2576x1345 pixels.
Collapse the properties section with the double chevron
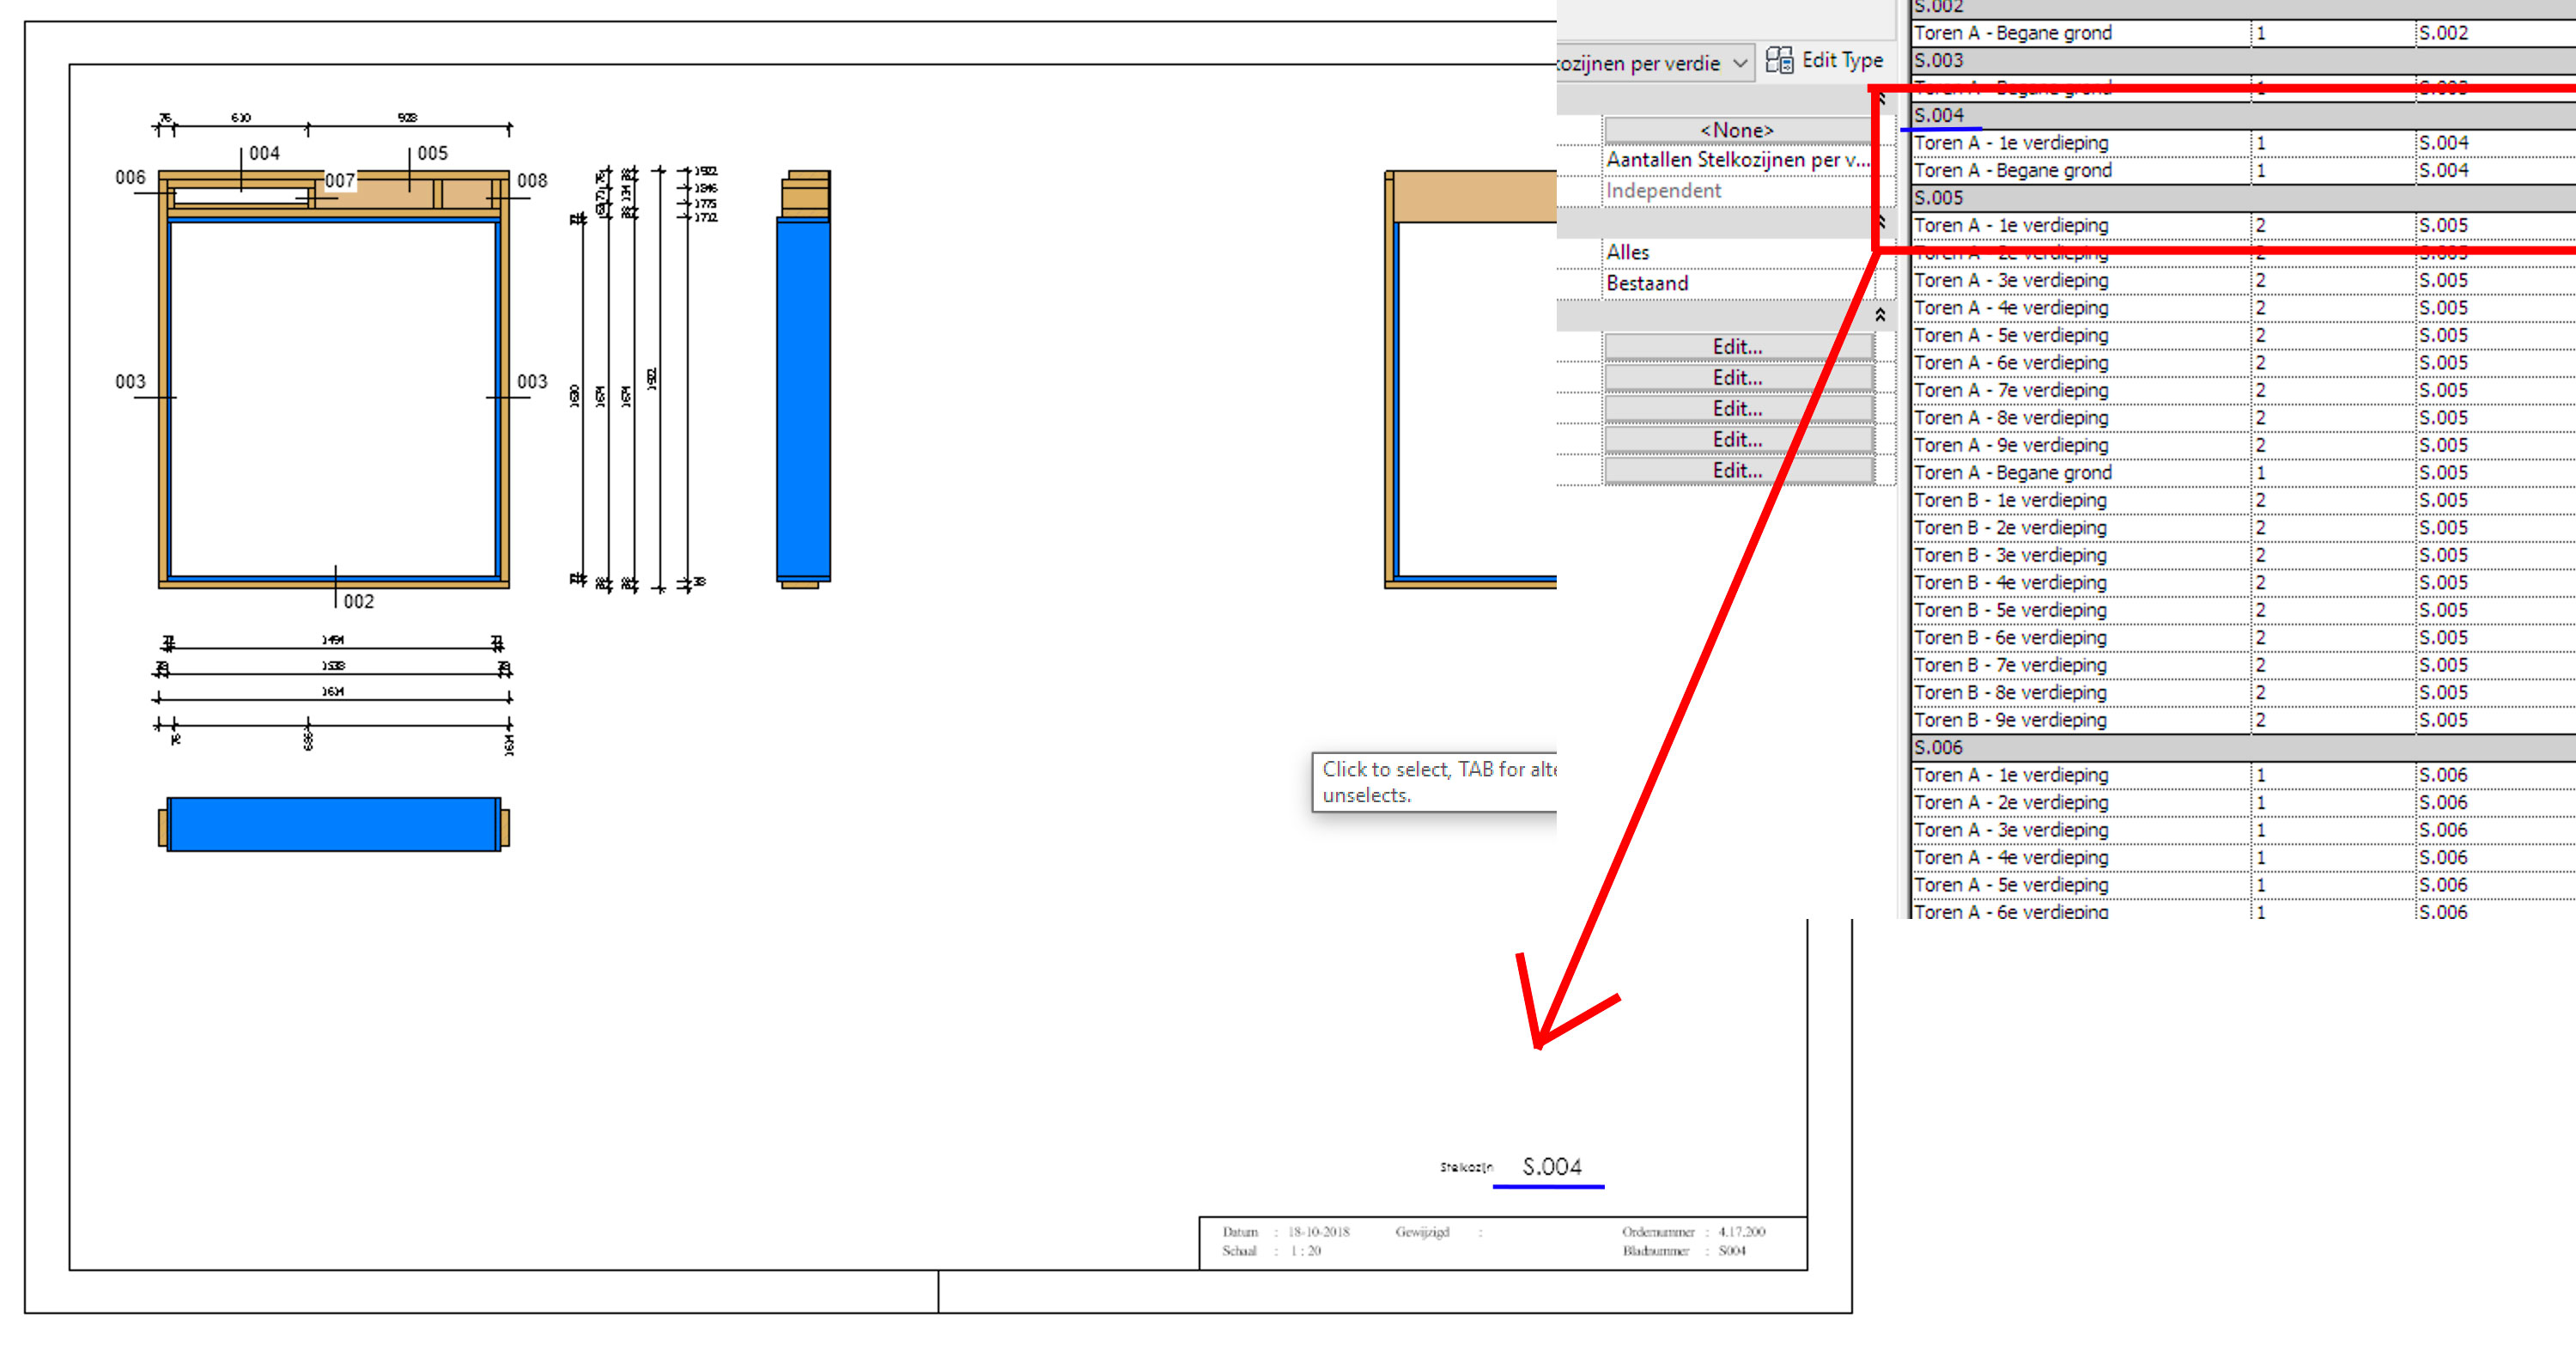point(1881,100)
